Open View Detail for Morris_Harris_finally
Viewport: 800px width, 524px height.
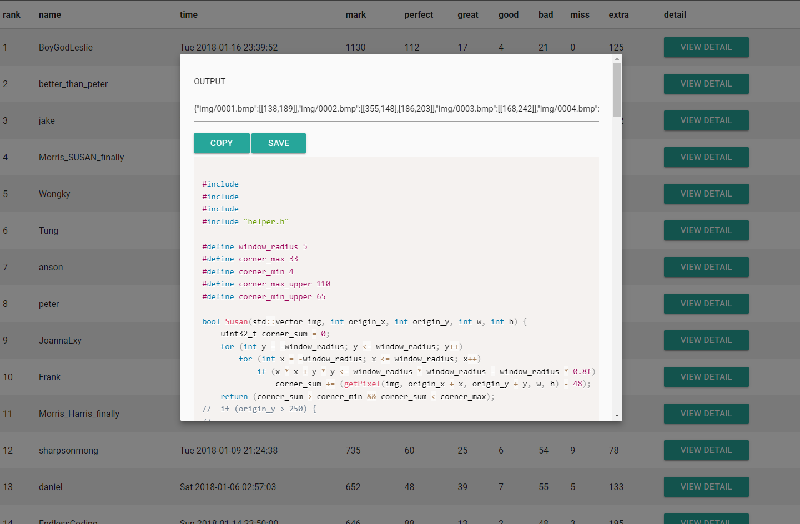pyautogui.click(x=706, y=414)
